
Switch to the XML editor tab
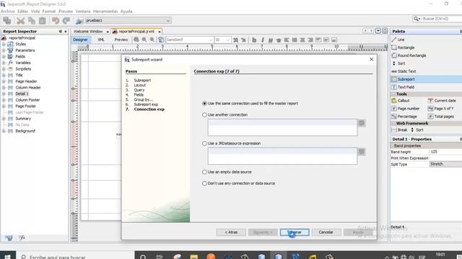point(101,40)
